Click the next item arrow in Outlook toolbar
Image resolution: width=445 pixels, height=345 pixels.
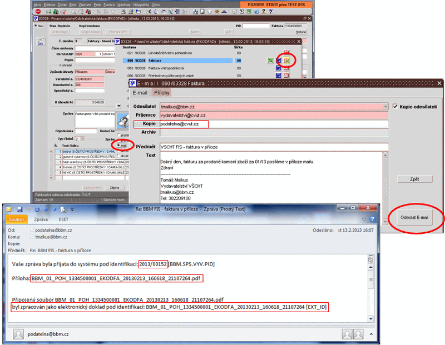[55, 209]
